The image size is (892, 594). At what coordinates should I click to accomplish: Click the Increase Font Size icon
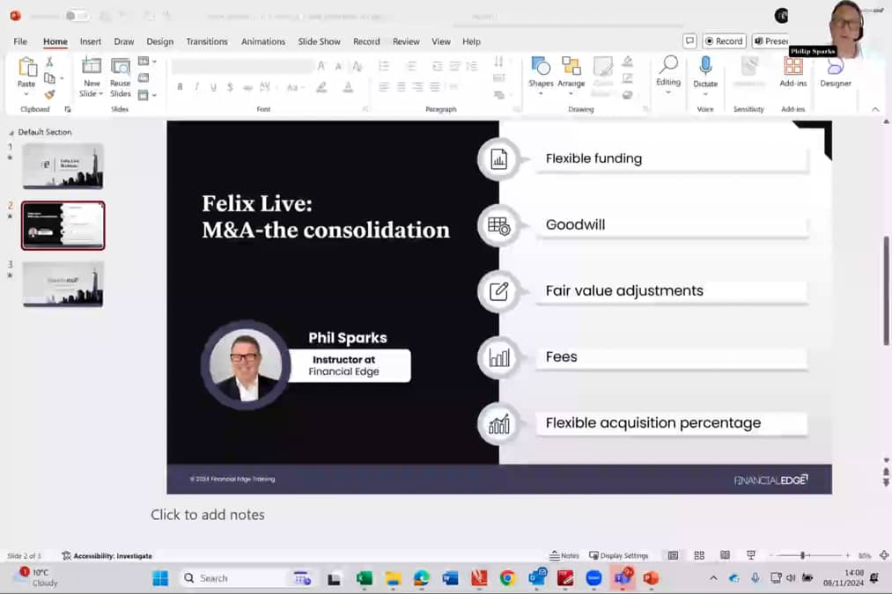coord(321,66)
